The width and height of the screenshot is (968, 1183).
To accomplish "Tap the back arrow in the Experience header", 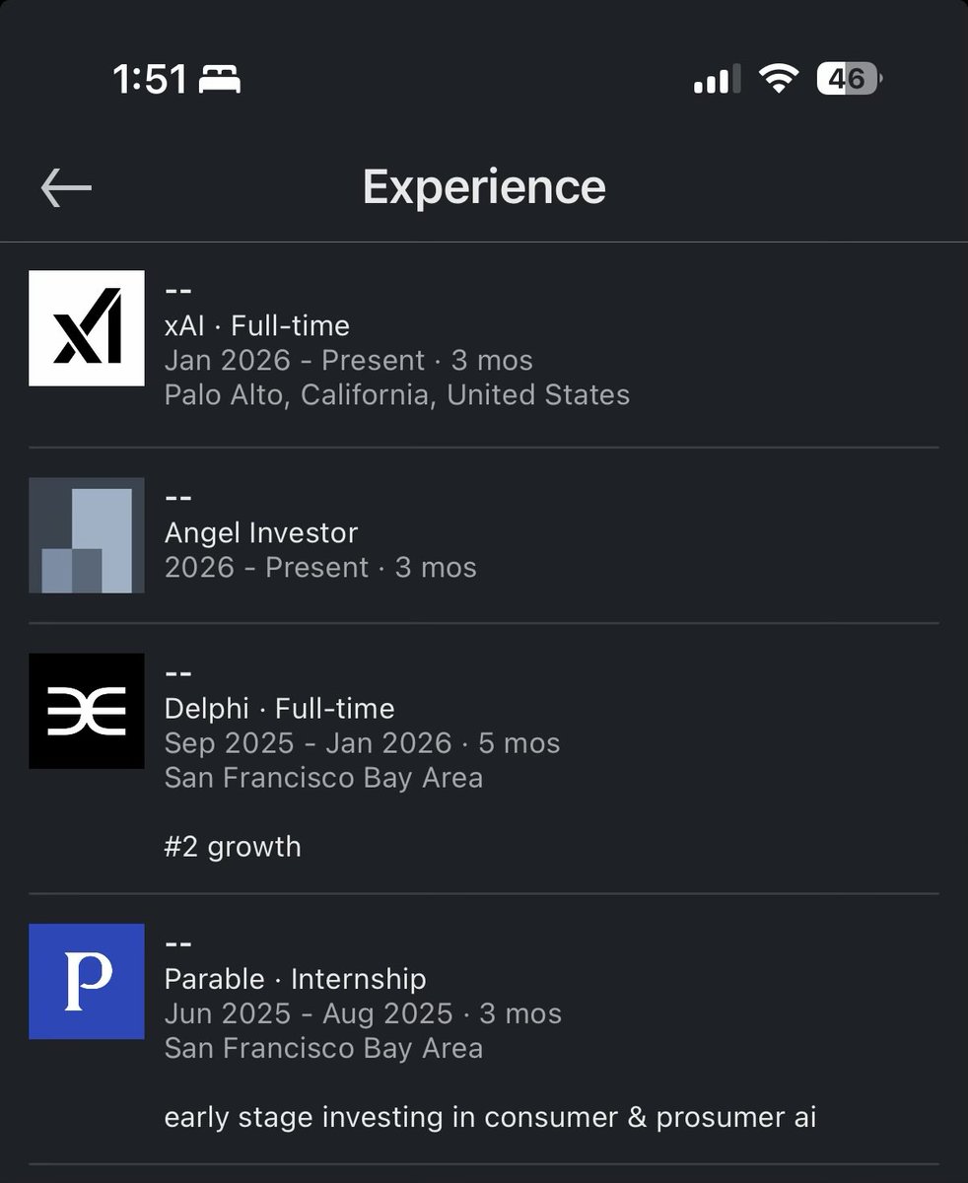I will (66, 187).
